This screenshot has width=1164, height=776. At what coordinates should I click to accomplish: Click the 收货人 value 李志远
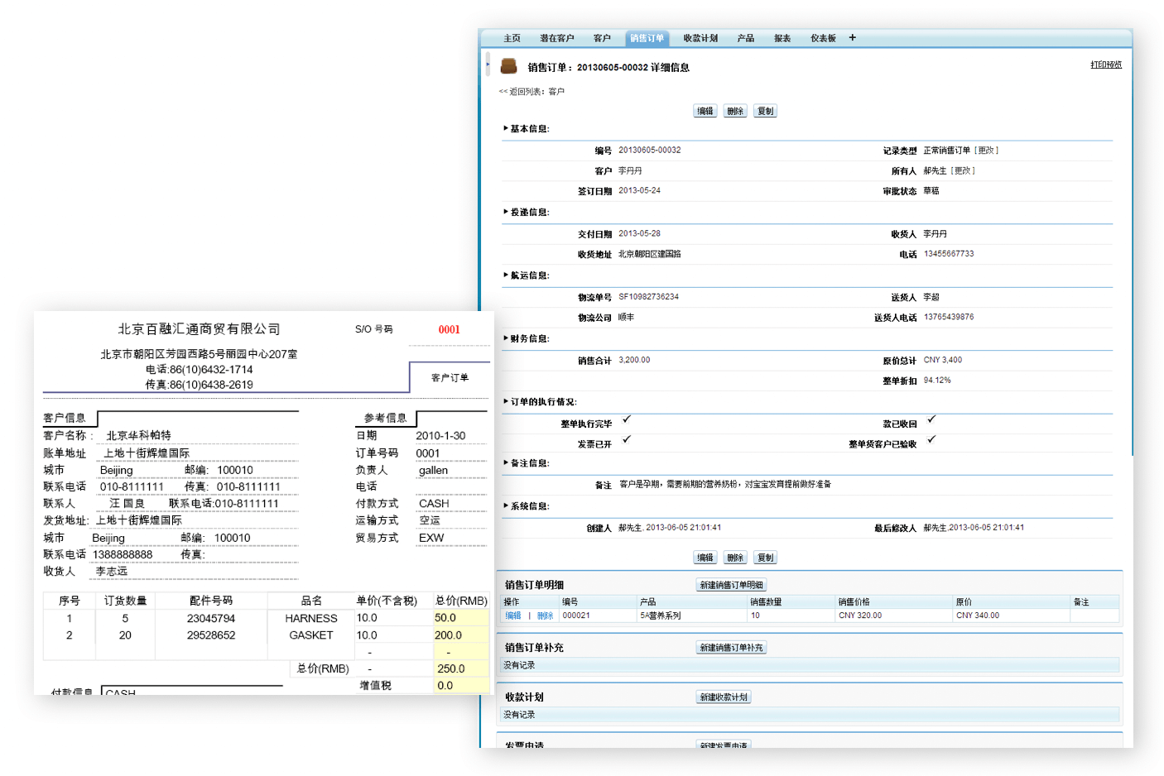click(x=112, y=571)
